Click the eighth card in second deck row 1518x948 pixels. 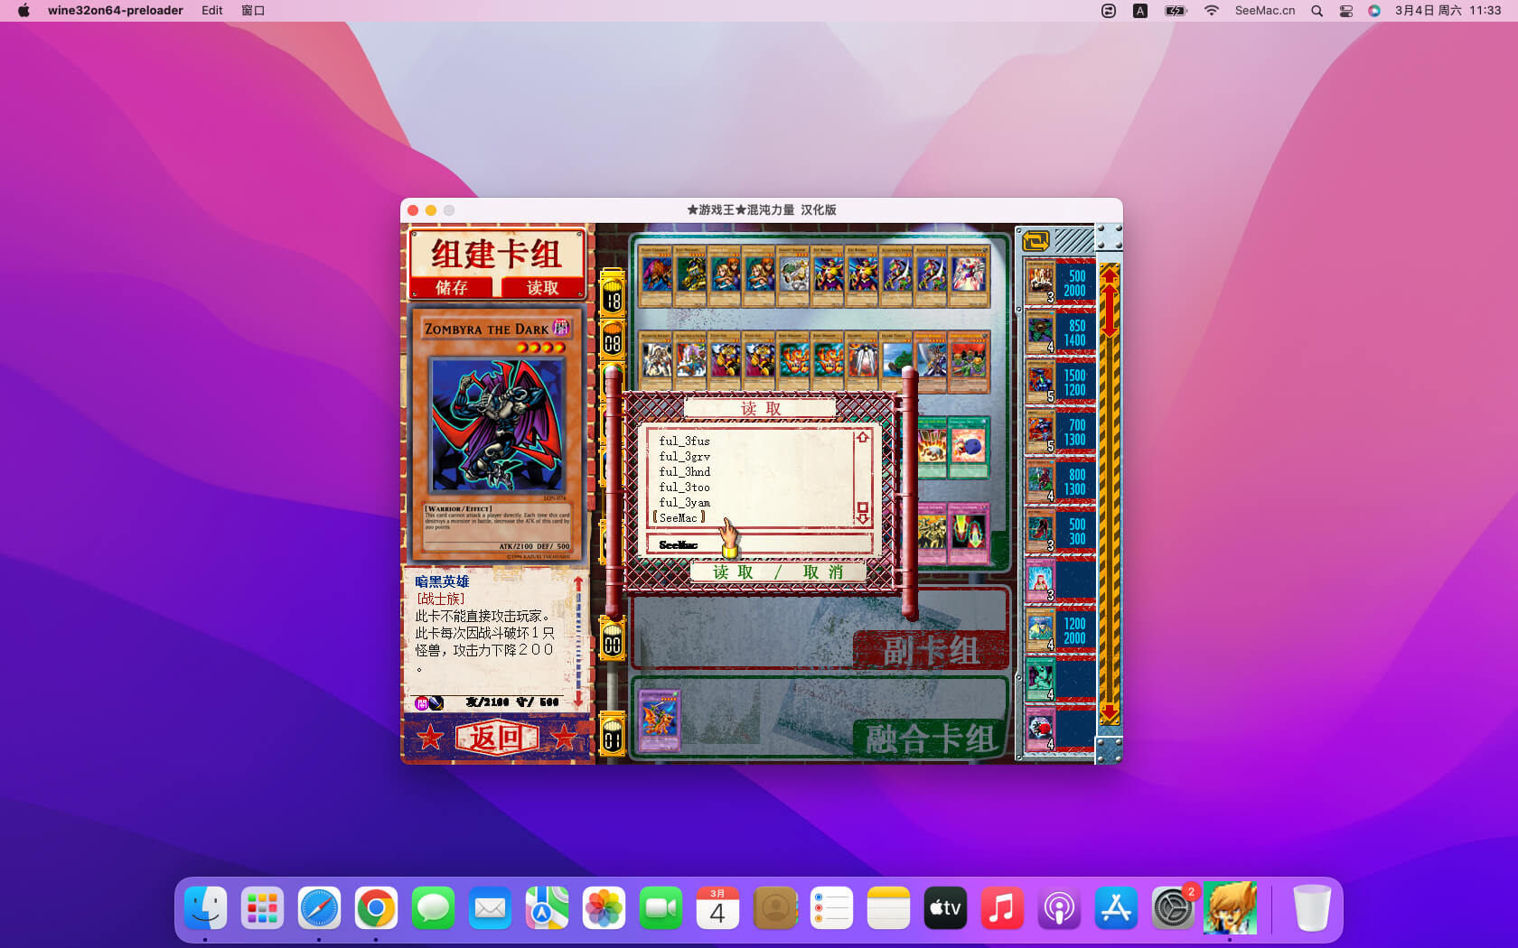point(897,361)
